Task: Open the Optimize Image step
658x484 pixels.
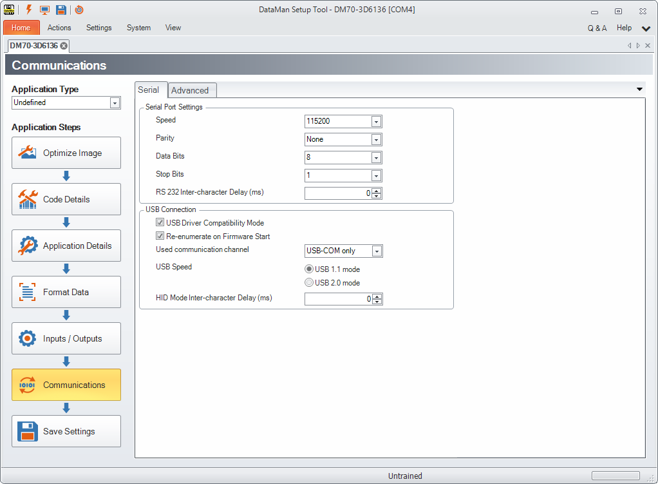Action: tap(66, 153)
